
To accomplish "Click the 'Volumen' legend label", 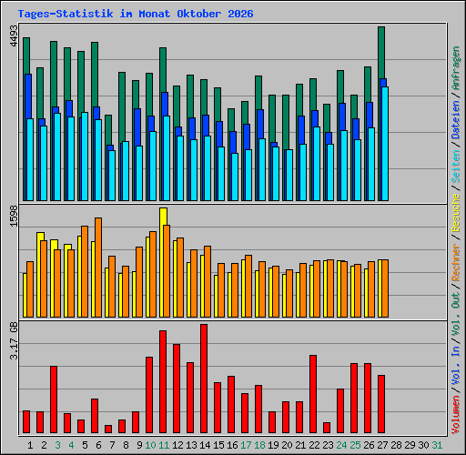I will click(x=456, y=415).
